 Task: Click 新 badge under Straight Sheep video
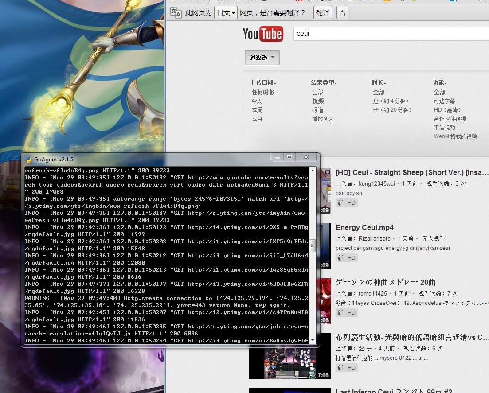(340, 203)
